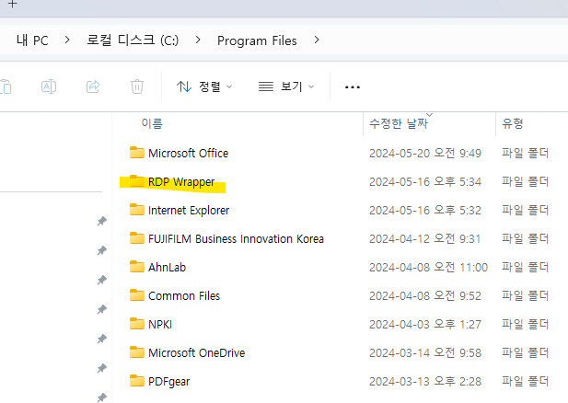
Task: Open the 보기 view dropdown
Action: (286, 86)
